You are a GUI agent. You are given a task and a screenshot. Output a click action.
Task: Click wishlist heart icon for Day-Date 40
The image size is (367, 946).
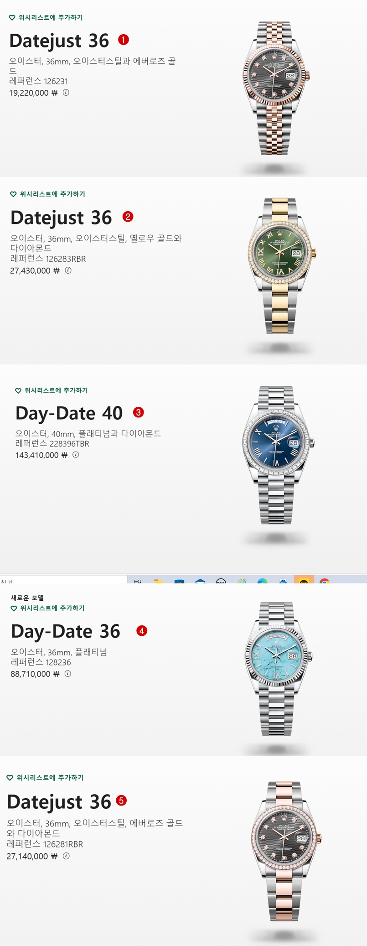click(x=18, y=391)
